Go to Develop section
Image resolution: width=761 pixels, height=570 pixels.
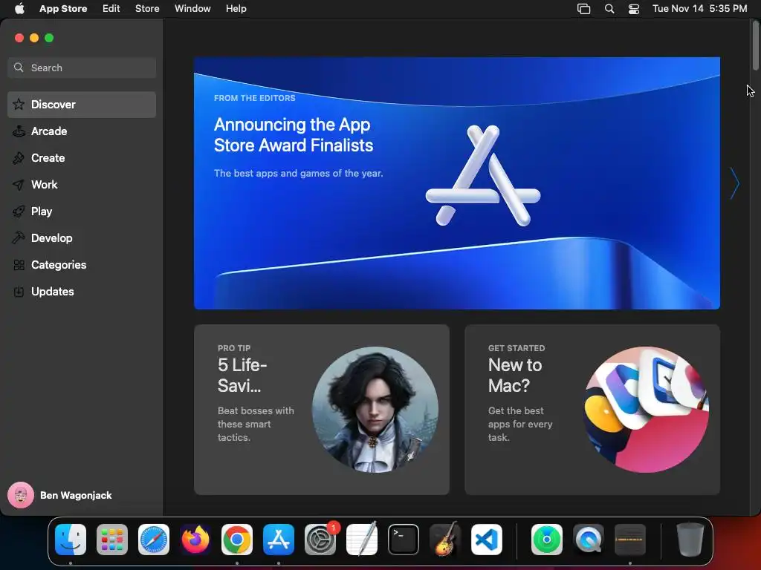coord(82,238)
